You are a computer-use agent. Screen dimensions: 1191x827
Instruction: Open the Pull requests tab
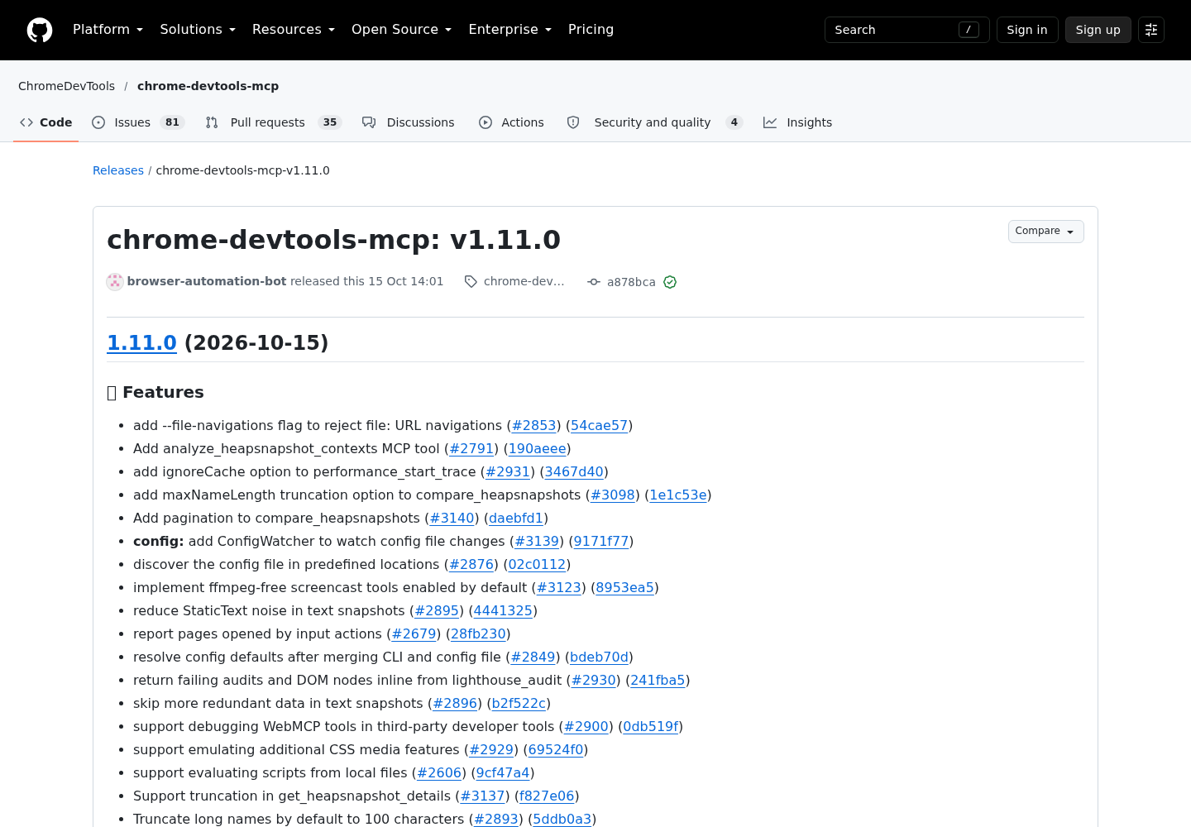click(274, 122)
